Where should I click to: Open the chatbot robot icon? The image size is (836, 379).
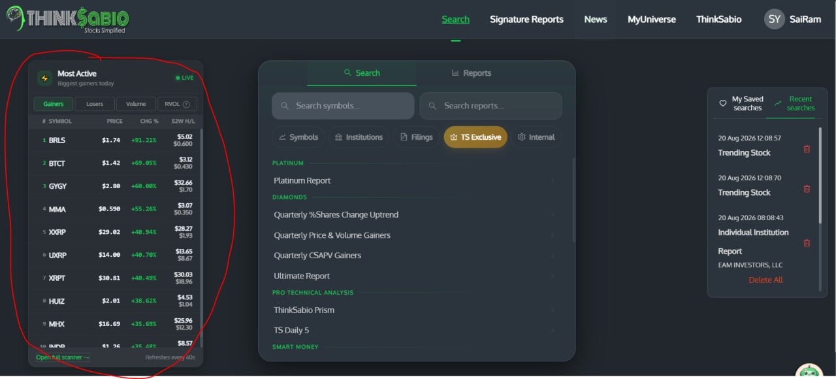810,372
